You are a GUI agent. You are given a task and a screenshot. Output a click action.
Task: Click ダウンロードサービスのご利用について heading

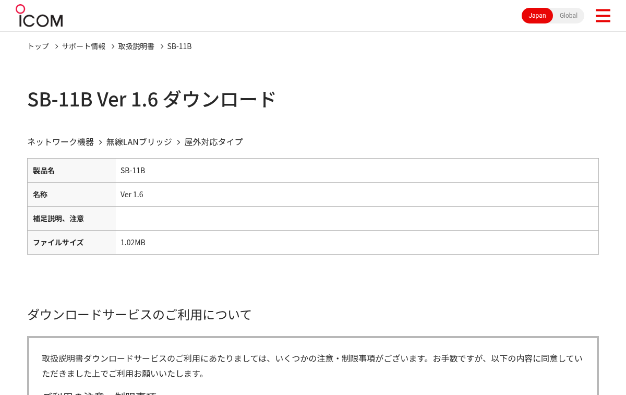pos(139,315)
